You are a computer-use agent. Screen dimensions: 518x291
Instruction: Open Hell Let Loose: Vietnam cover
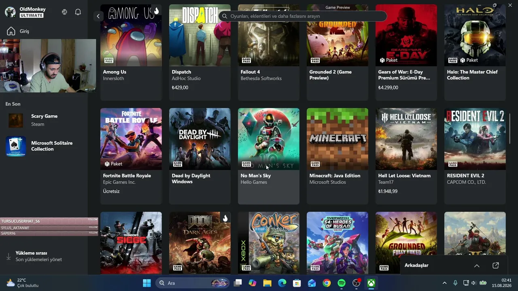pos(406,139)
